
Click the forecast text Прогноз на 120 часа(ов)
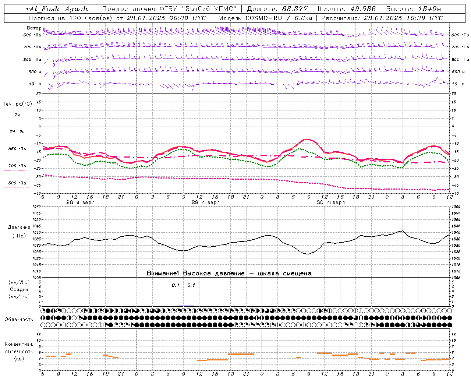[71, 18]
